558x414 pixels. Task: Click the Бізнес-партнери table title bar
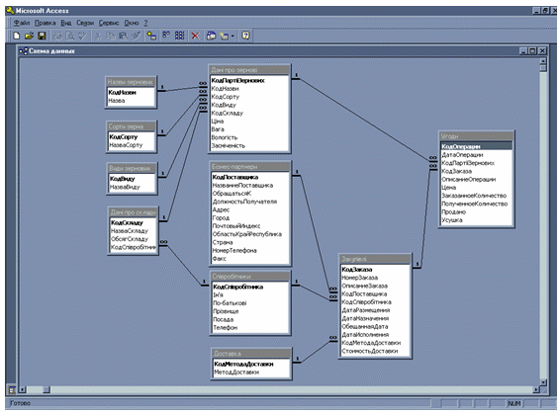point(250,167)
